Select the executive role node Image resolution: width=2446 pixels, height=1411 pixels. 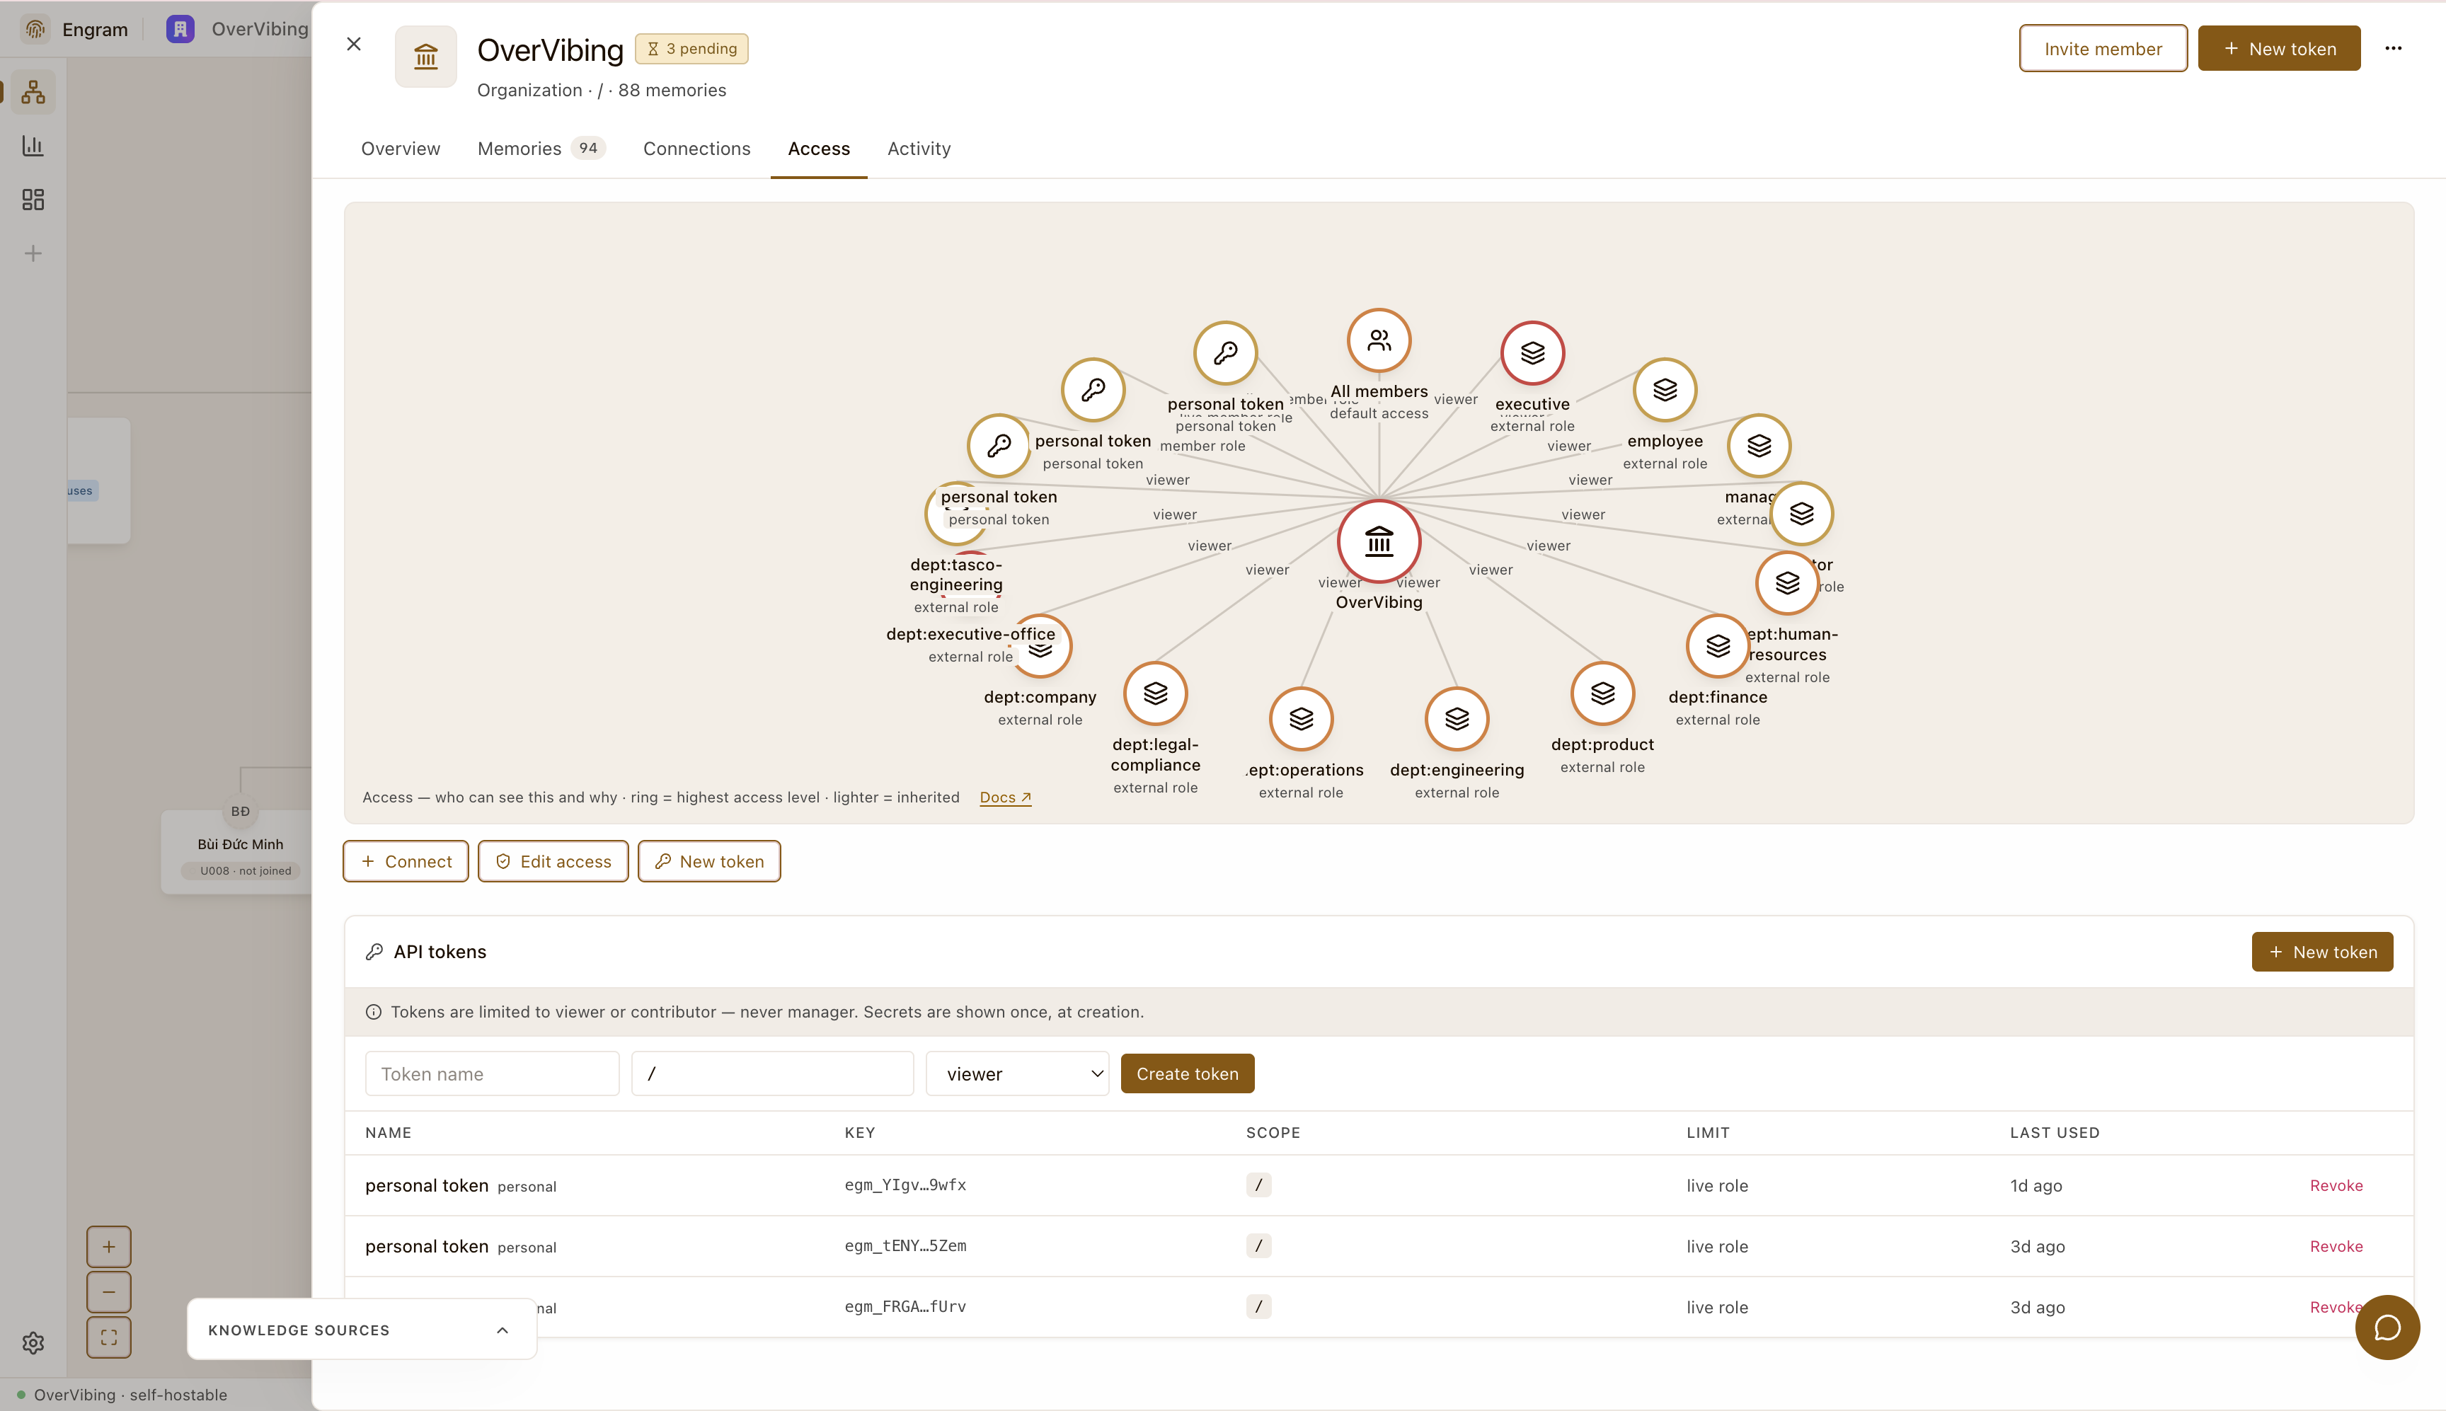[x=1532, y=352]
